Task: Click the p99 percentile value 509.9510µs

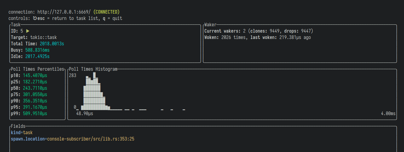Action: pyautogui.click(x=35, y=114)
